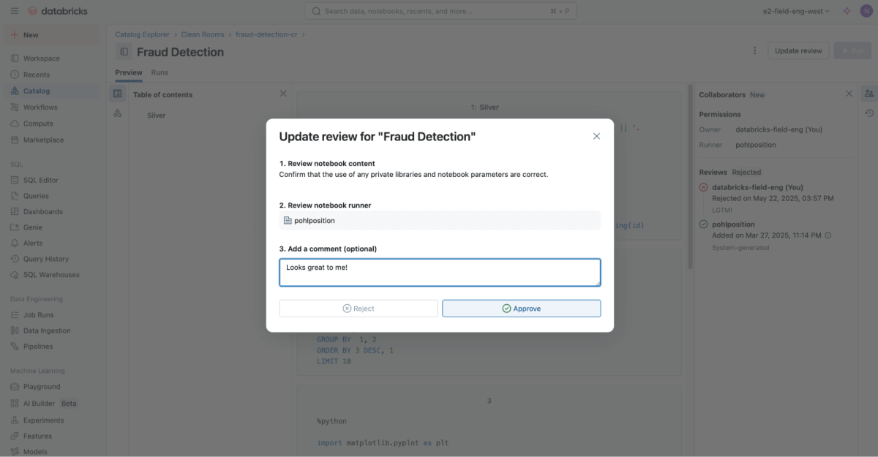Click the search data and notebooks field
Image resolution: width=878 pixels, height=457 pixels.
(440, 11)
